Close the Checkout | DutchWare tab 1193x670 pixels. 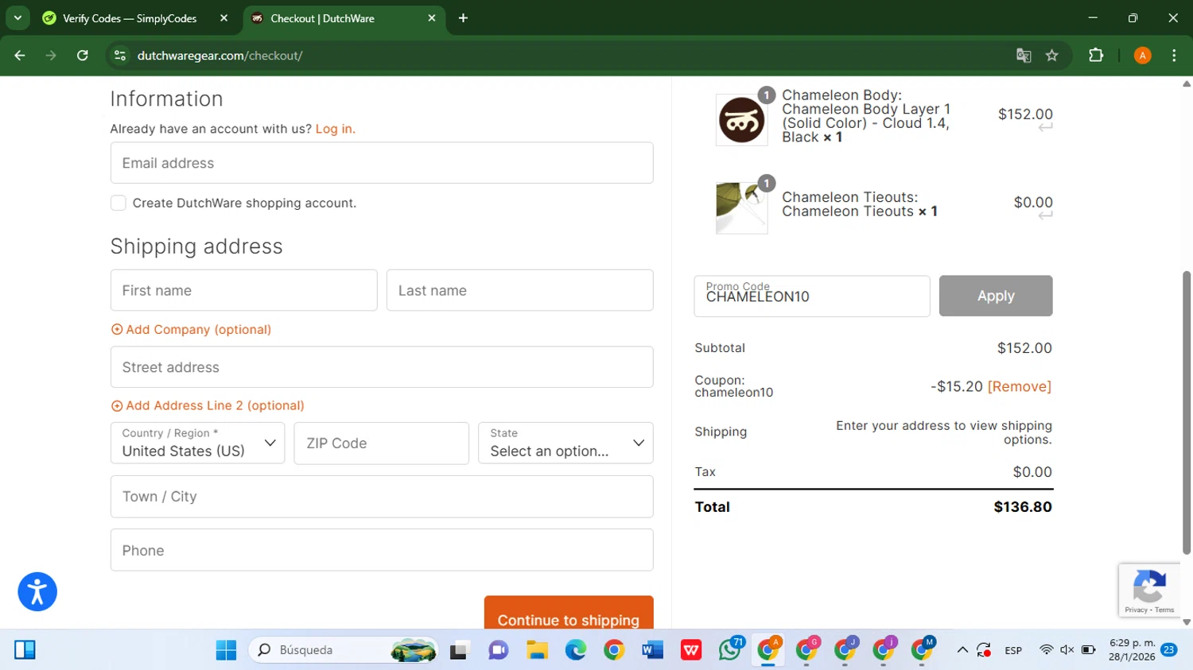tap(432, 18)
